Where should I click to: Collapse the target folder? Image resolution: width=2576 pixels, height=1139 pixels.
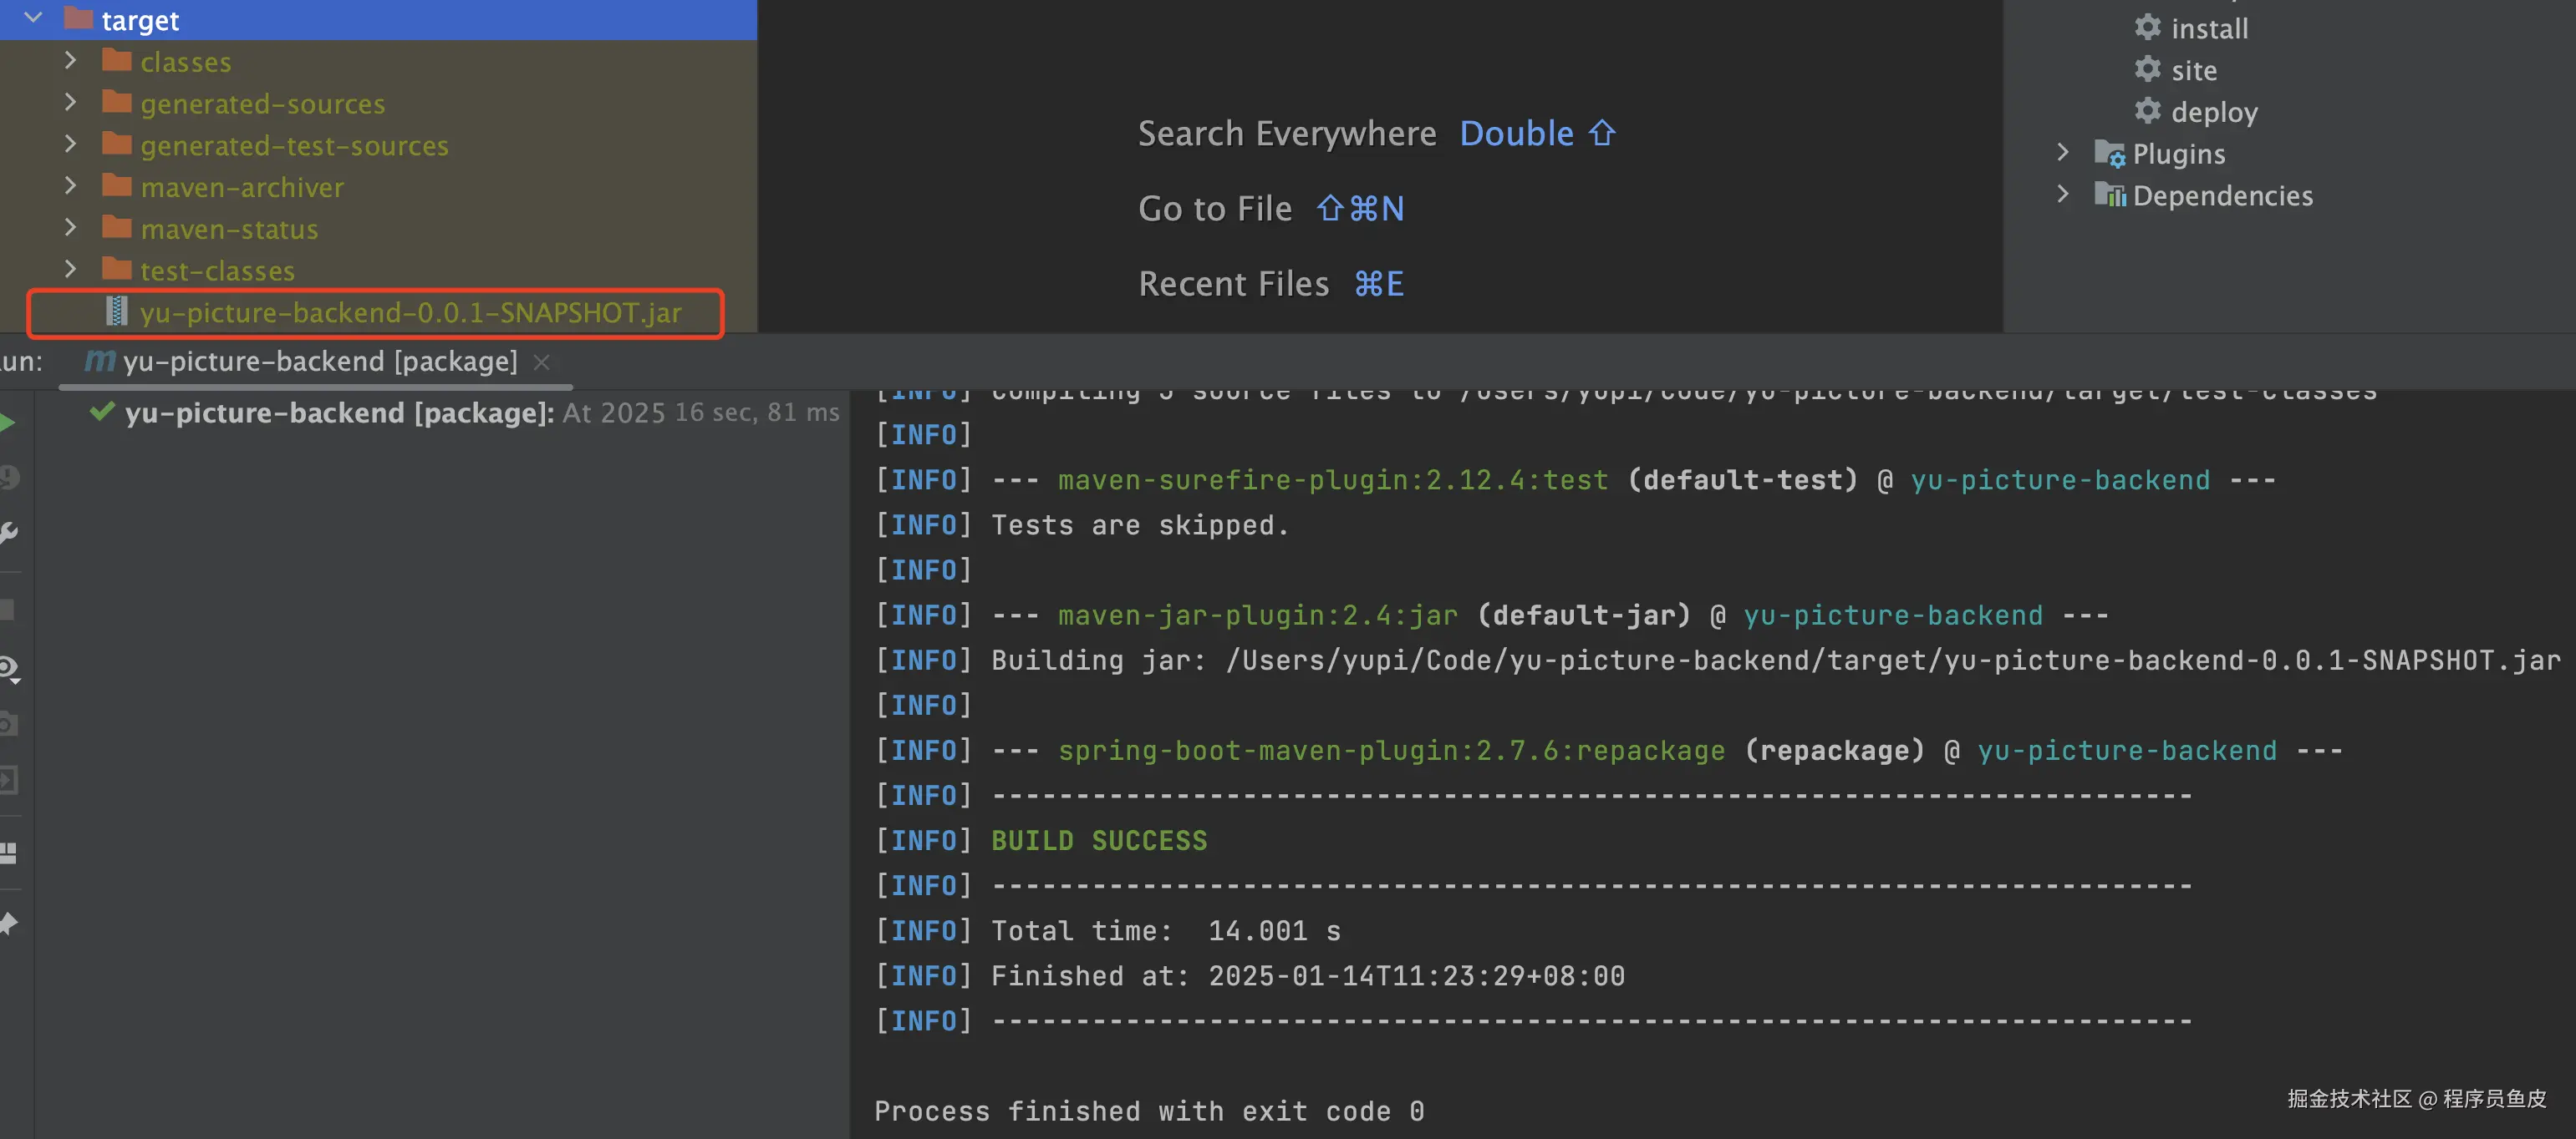[33, 18]
